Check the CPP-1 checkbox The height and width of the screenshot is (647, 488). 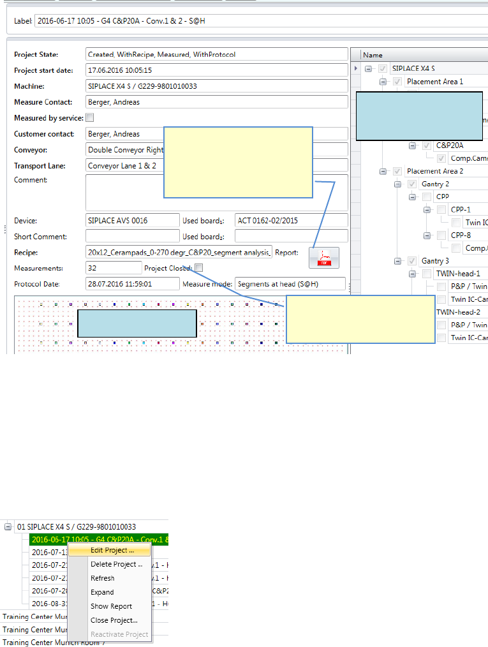point(441,210)
